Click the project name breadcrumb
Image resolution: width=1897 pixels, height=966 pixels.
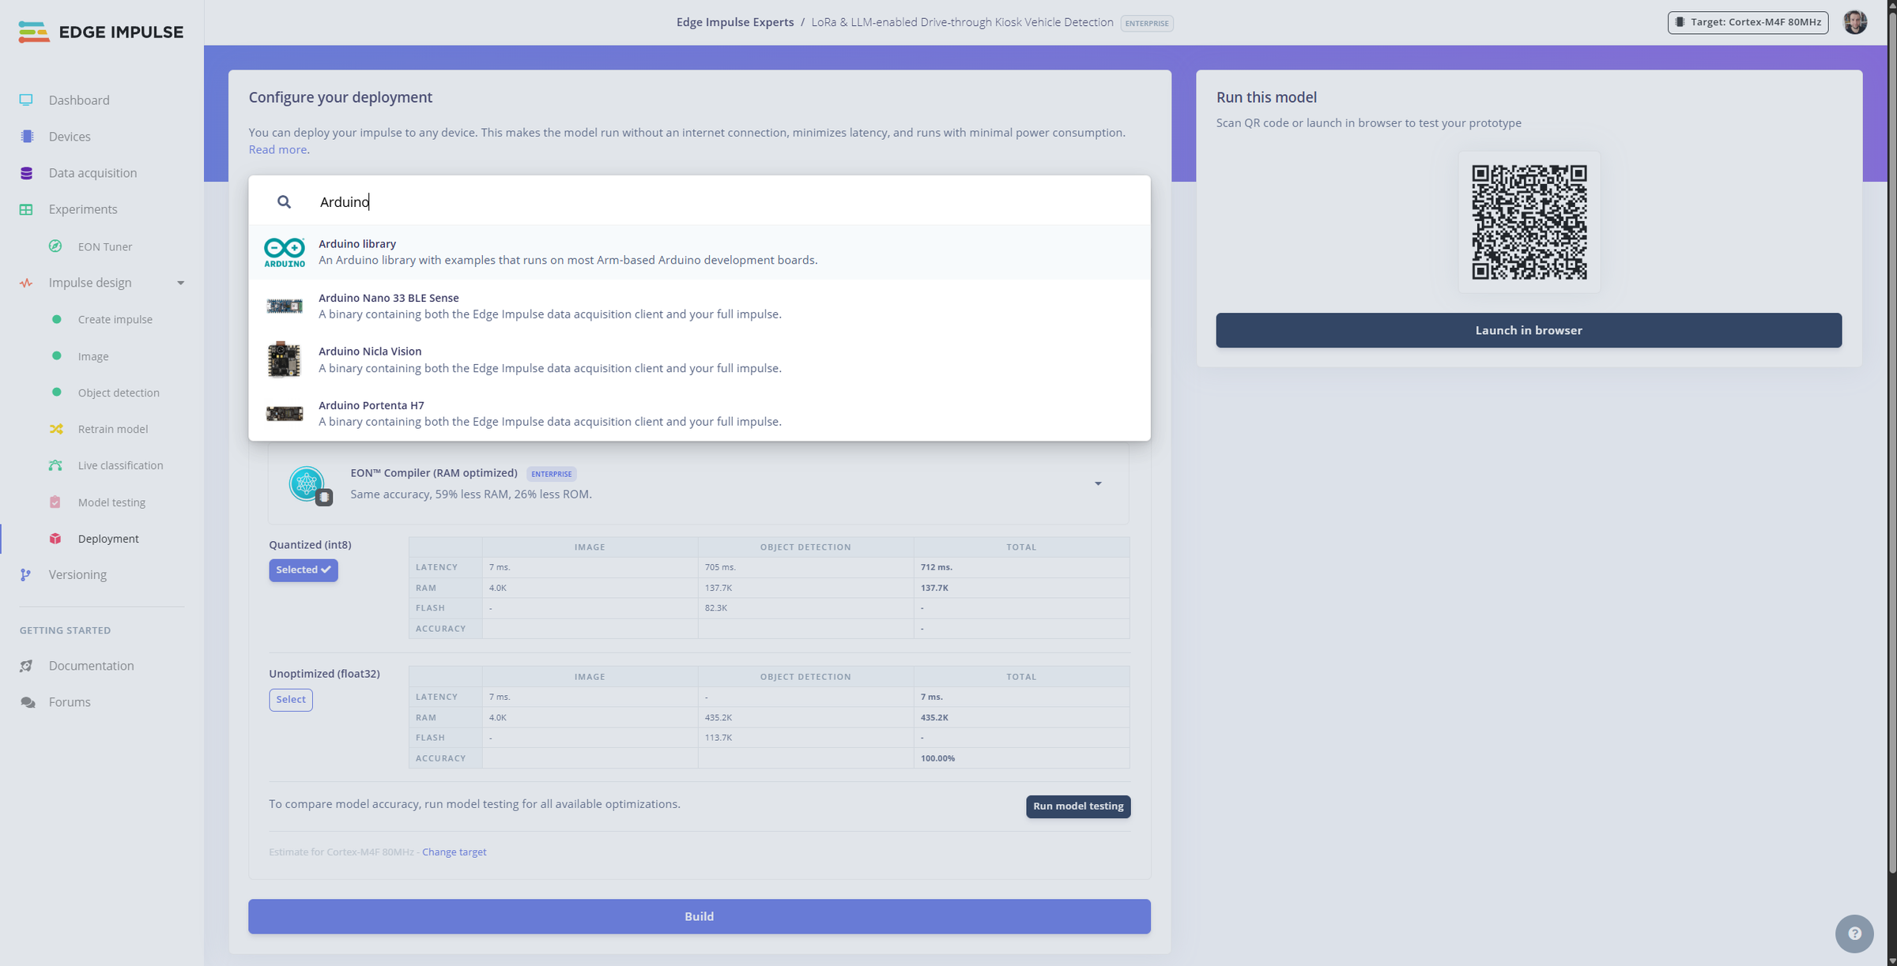962,22
